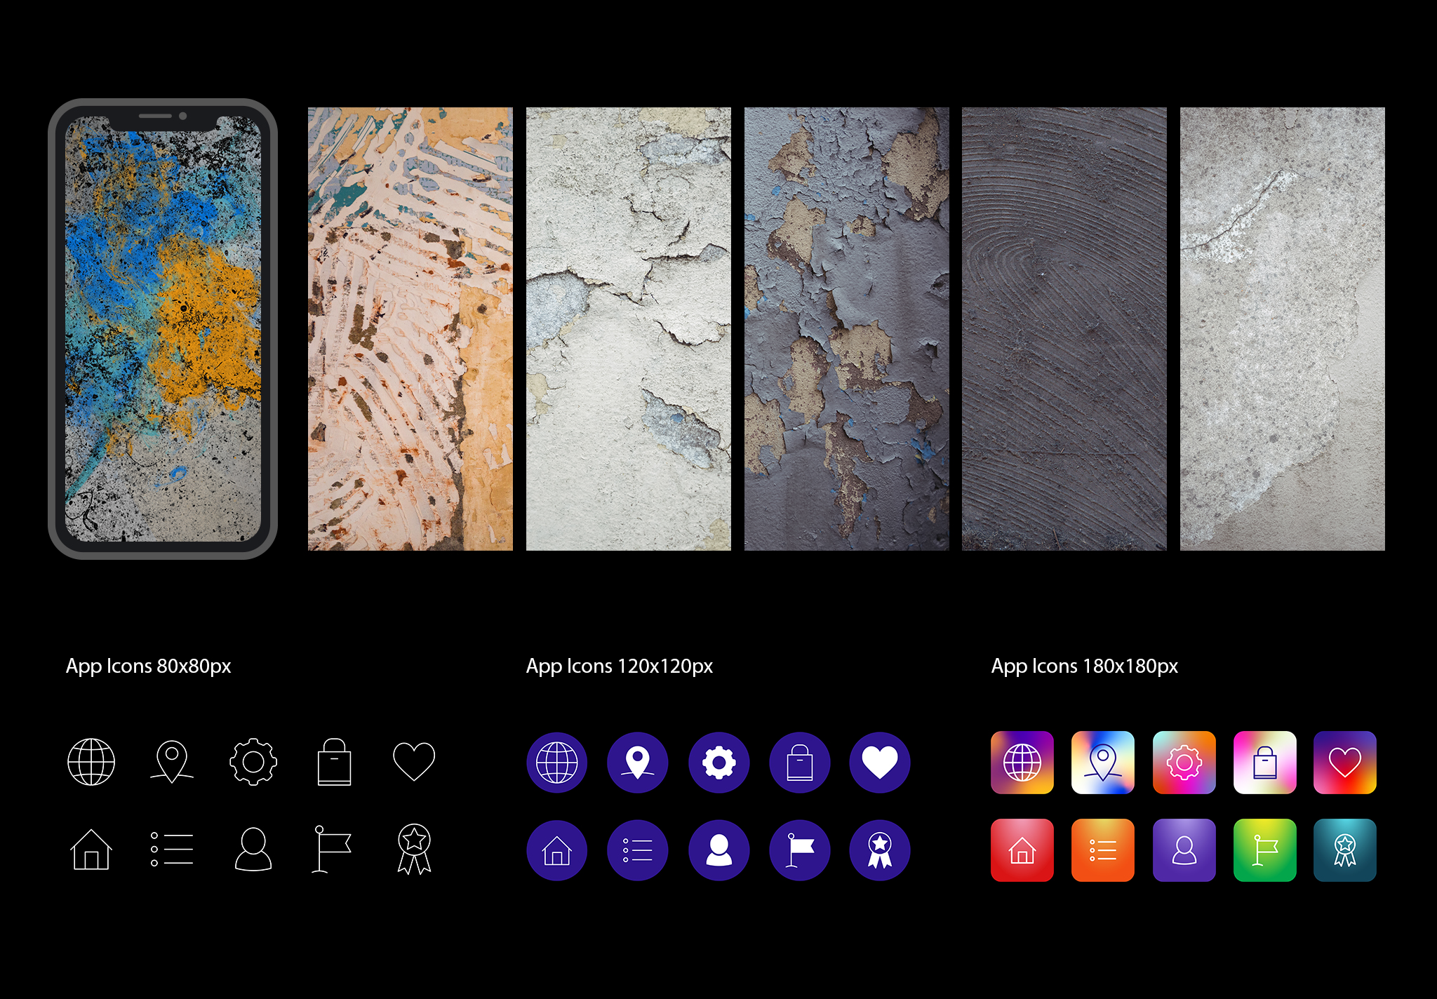Click the outline shopping bag icon
The image size is (1437, 999).
coord(334,762)
